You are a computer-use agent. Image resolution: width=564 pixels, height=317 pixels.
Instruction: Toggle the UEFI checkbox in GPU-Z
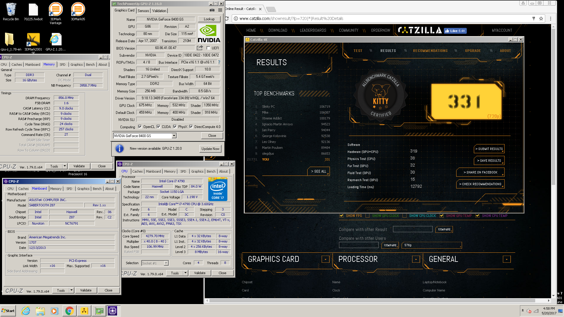click(208, 48)
